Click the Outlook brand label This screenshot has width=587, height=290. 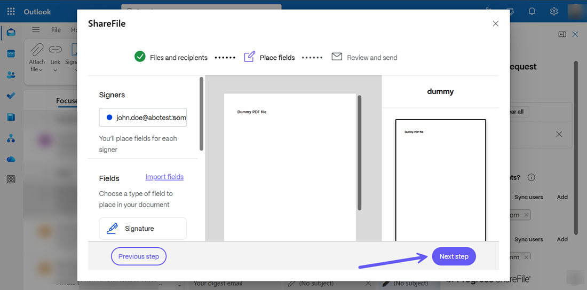[37, 12]
